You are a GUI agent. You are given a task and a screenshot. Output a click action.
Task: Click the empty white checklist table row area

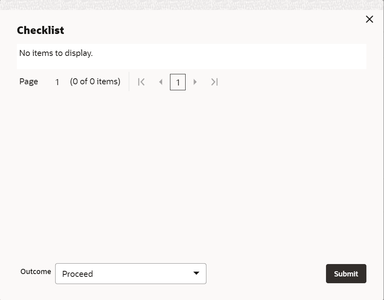[x=240, y=57]
